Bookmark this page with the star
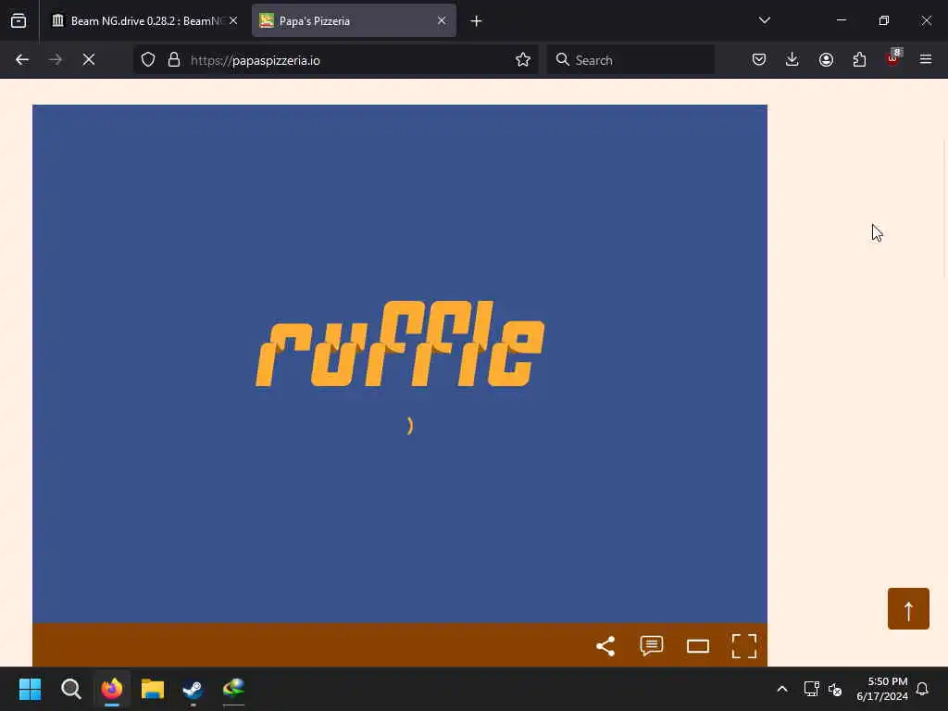This screenshot has width=948, height=711. (523, 60)
